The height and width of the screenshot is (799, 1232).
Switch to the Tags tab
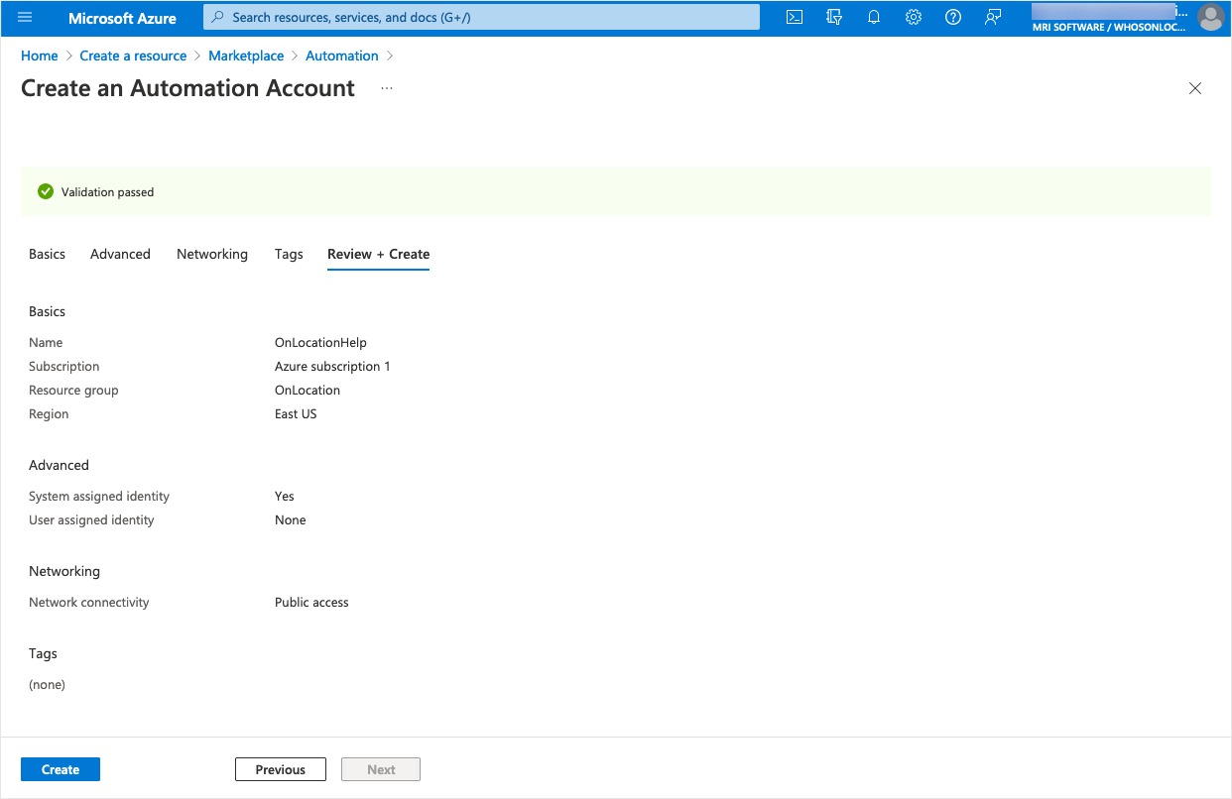tap(289, 254)
